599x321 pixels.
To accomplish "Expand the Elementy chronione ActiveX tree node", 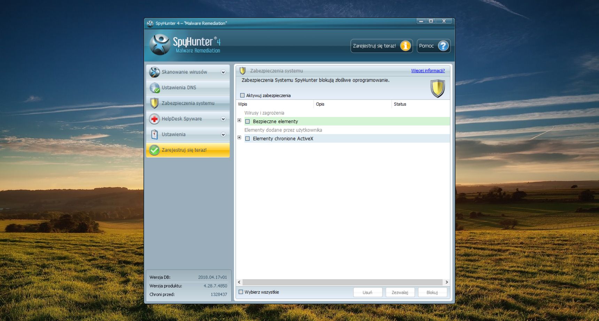I will coord(239,138).
